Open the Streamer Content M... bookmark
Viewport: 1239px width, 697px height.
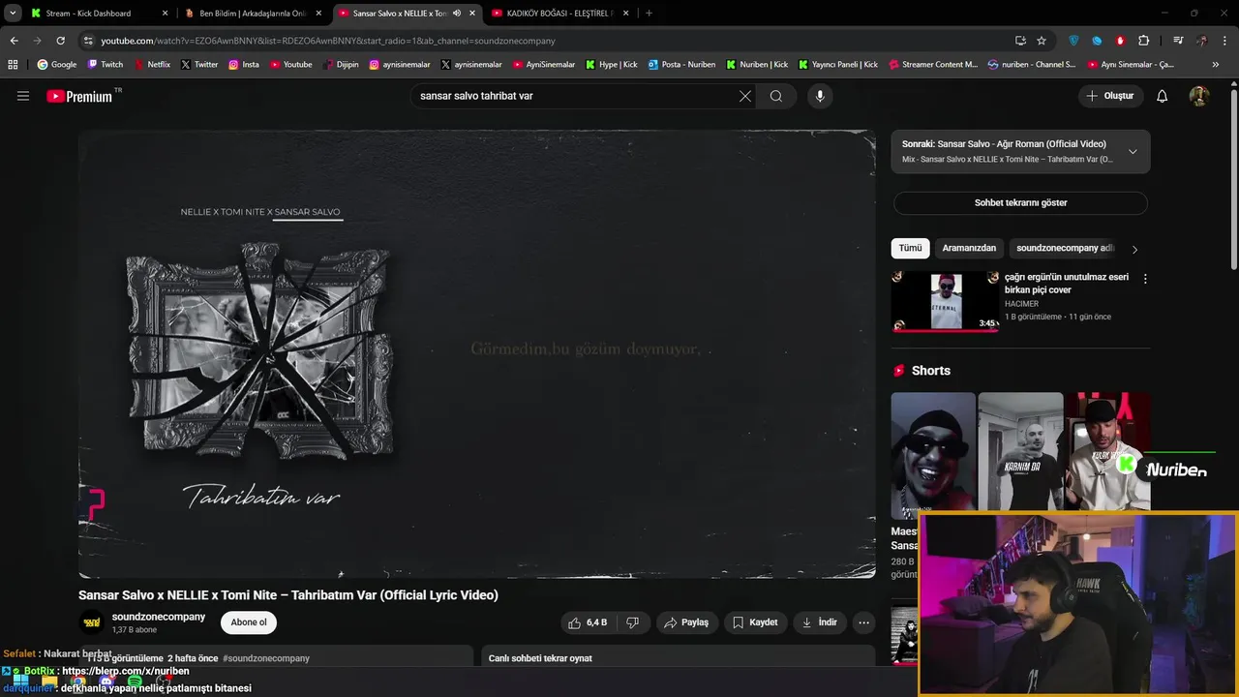[x=932, y=65]
